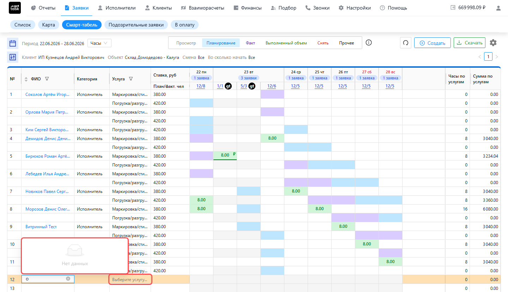Clear the name search field
This screenshot has height=292, width=508.
[68, 279]
